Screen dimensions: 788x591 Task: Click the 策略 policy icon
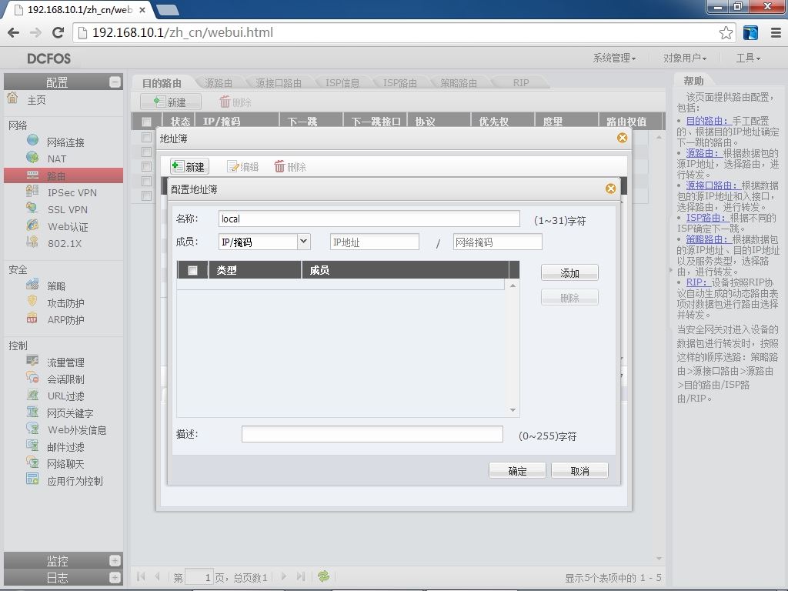(x=32, y=285)
